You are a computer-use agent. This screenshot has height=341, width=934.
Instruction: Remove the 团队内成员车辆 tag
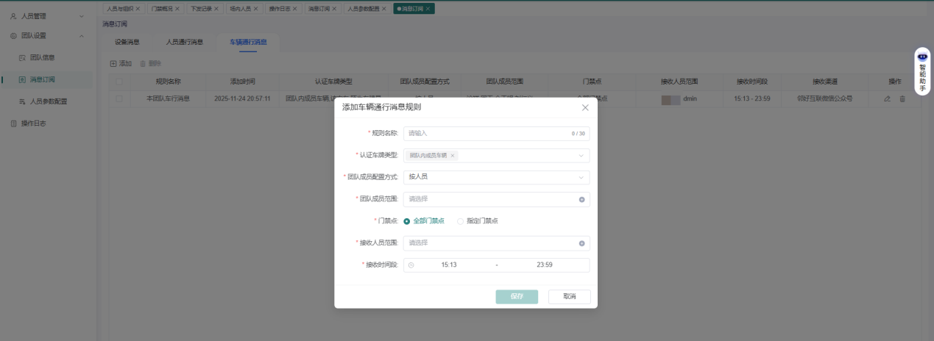(x=453, y=156)
